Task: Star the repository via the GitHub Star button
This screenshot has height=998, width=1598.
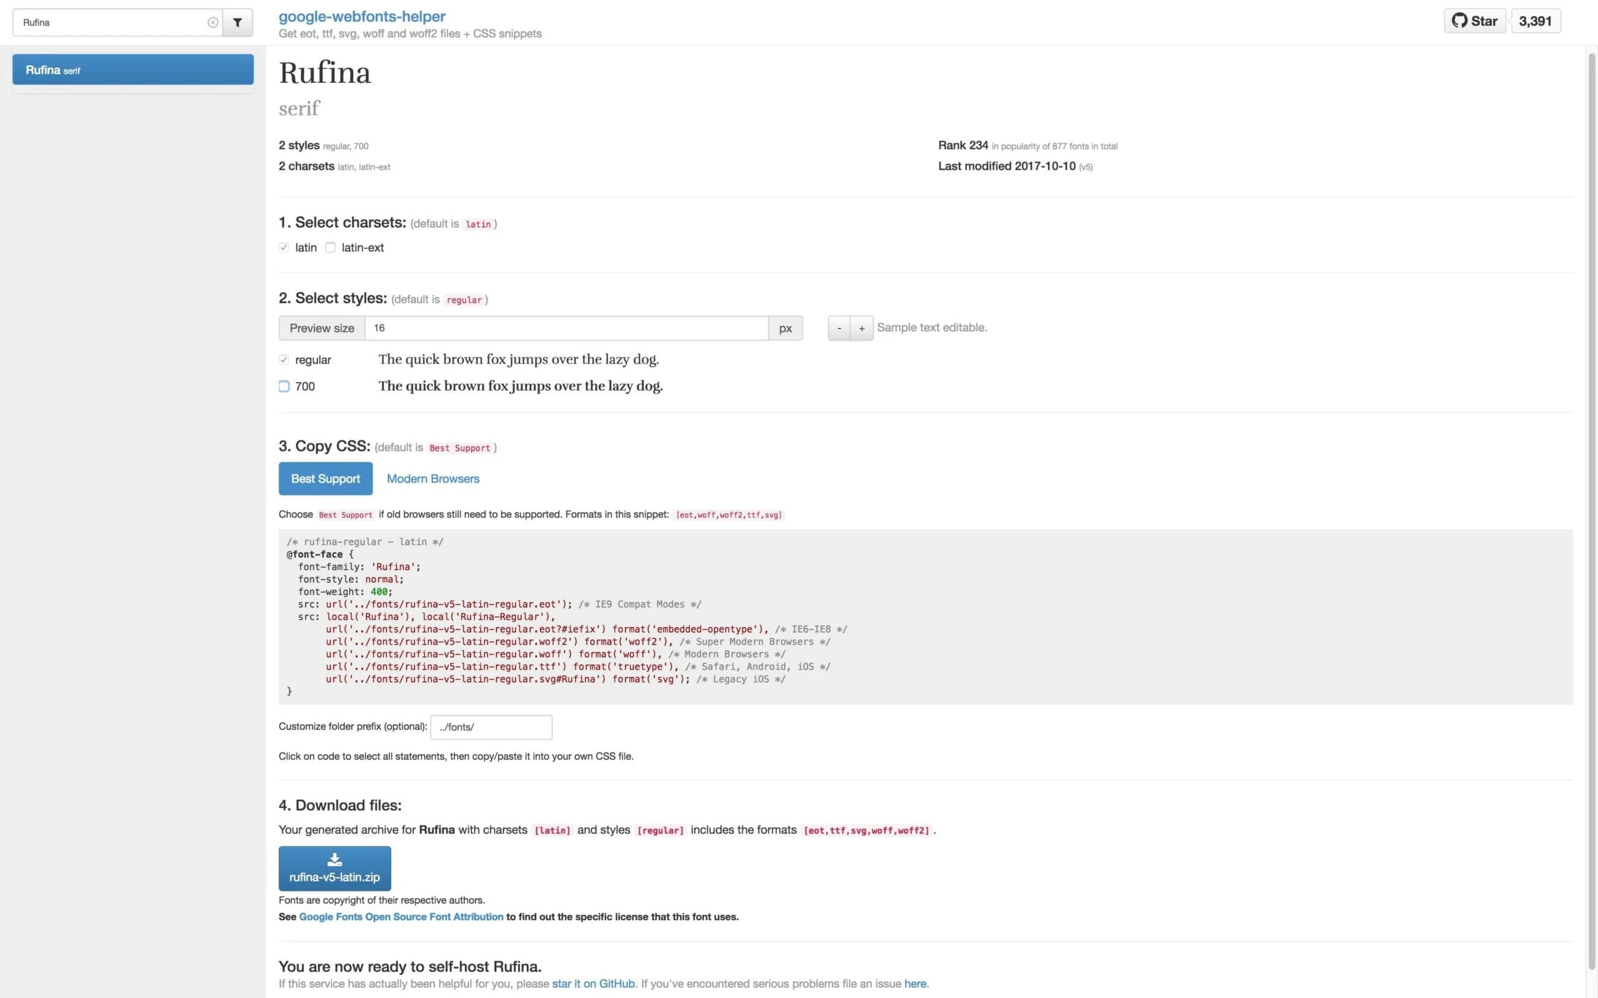Action: click(1474, 21)
